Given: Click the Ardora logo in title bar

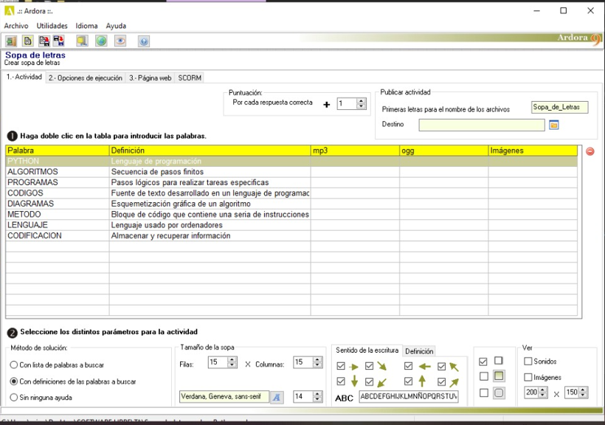Looking at the screenshot, I should click(x=10, y=11).
